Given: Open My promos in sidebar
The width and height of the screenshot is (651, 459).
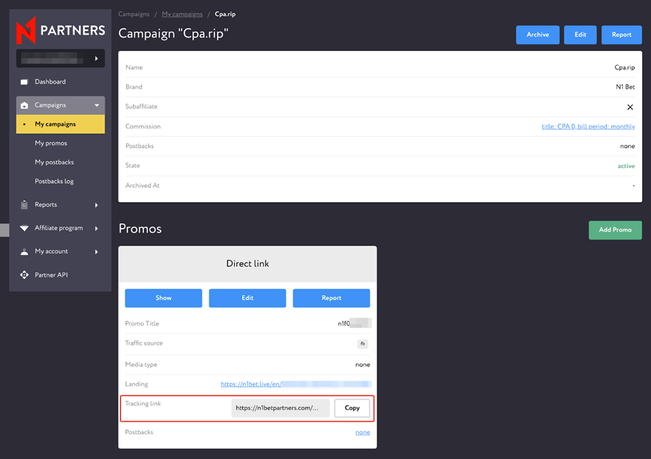Looking at the screenshot, I should (x=51, y=143).
